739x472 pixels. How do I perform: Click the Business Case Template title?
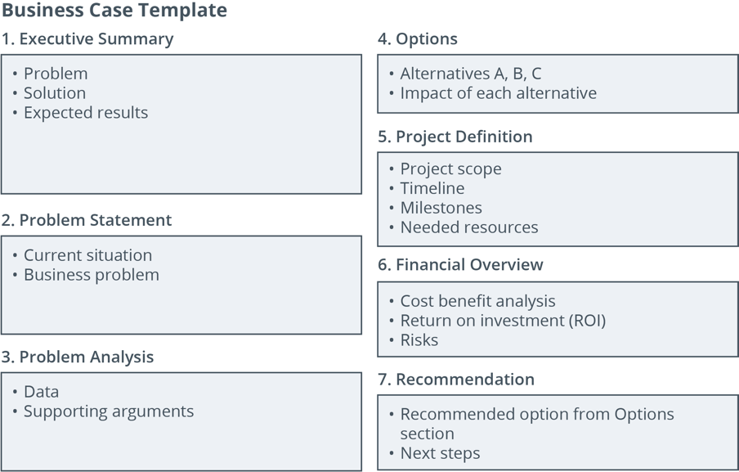[114, 11]
